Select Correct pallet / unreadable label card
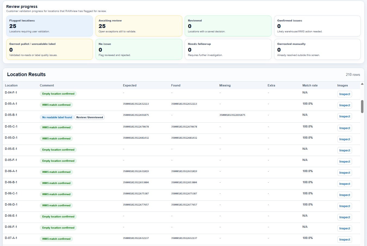Viewport: 367px width, 246px height. click(x=50, y=49)
